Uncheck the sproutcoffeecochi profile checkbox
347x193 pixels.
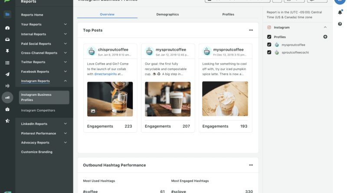(x=269, y=52)
